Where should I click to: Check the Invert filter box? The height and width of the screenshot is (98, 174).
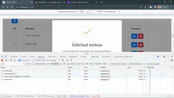pos(25,64)
